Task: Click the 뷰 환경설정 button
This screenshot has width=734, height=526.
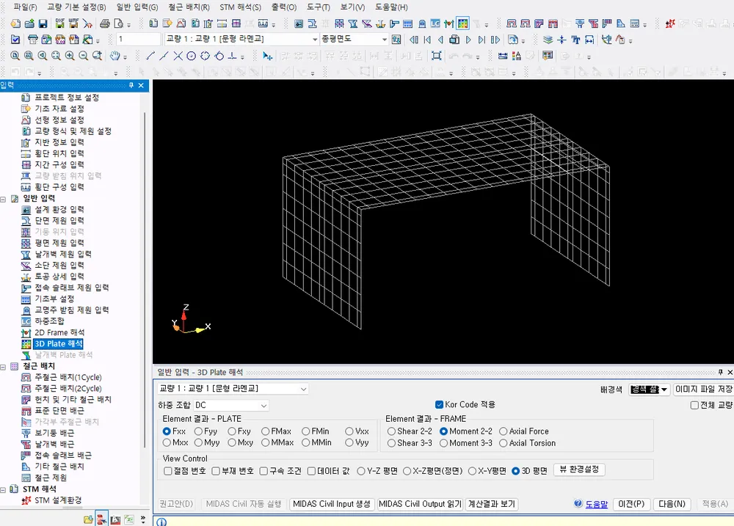Action: pos(579,470)
